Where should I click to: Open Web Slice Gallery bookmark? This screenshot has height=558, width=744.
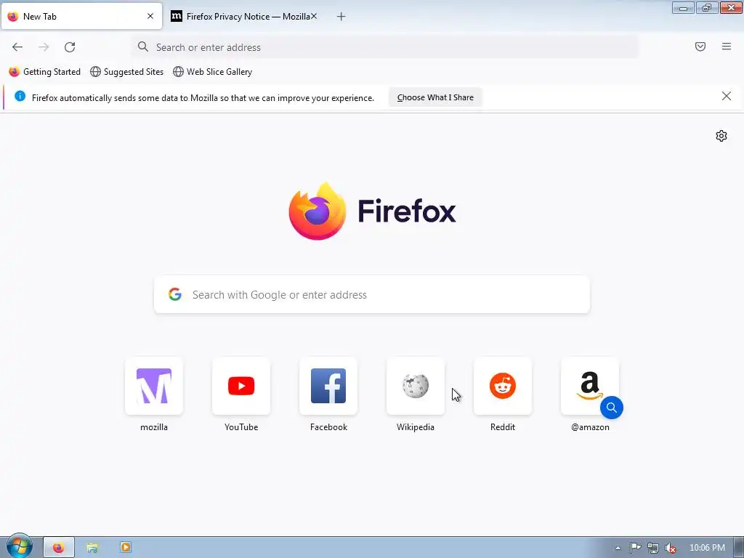pyautogui.click(x=213, y=72)
